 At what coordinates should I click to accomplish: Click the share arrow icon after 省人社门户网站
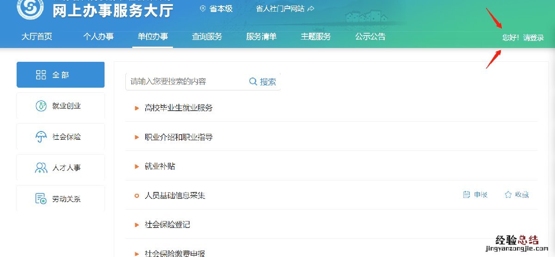pos(311,8)
